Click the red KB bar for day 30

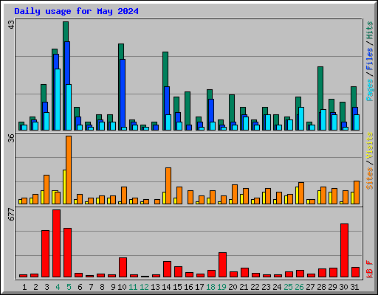click(x=344, y=251)
